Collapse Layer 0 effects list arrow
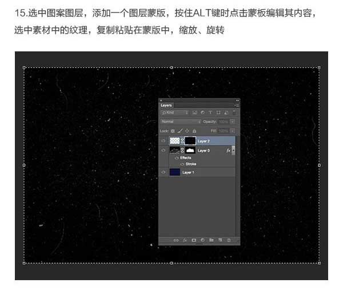 coord(233,151)
